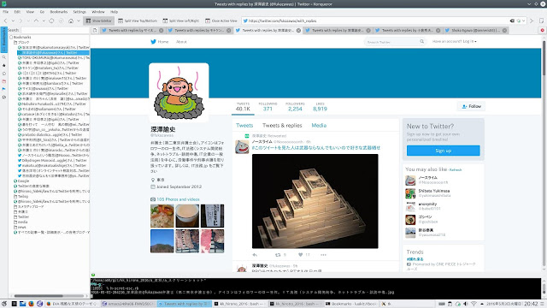Close the Shoko Egawa tab
Image resolution: width=547 pixels, height=308 pixels.
click(x=504, y=31)
